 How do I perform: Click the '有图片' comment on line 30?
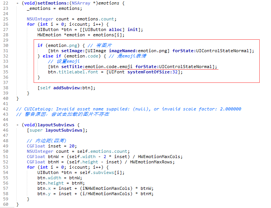[100, 45]
